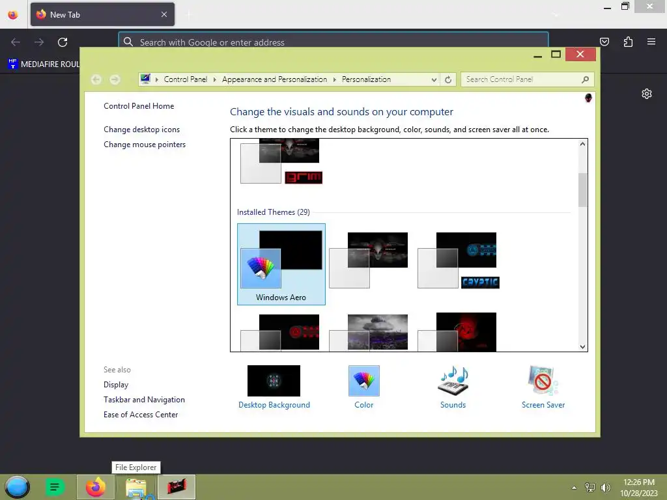Image resolution: width=667 pixels, height=500 pixels.
Task: Select the New Tab tab in Firefox
Action: [102, 14]
